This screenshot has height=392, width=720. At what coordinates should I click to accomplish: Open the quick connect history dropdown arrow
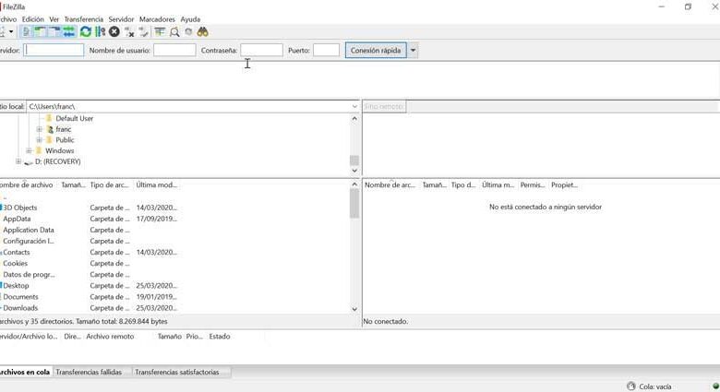click(x=413, y=51)
